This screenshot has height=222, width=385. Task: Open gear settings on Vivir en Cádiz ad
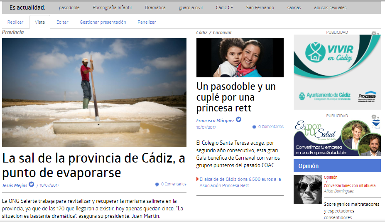tap(375, 33)
